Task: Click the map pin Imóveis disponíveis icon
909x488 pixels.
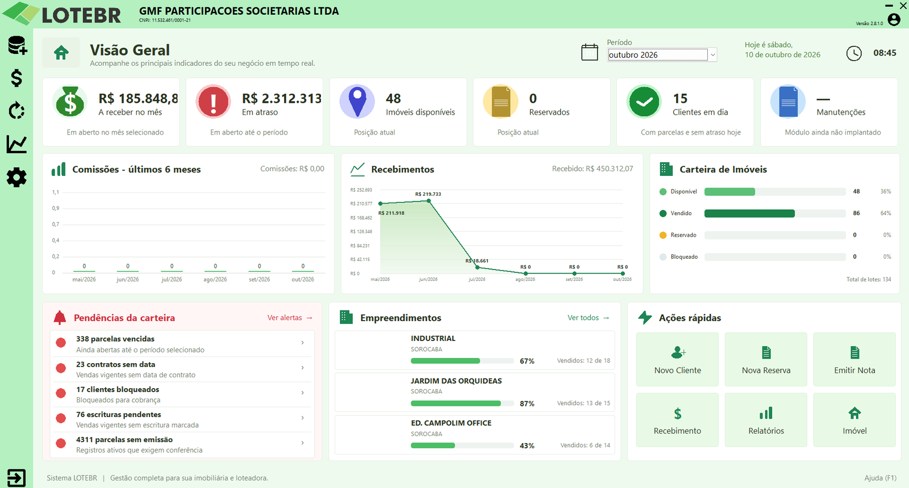Action: (x=357, y=102)
